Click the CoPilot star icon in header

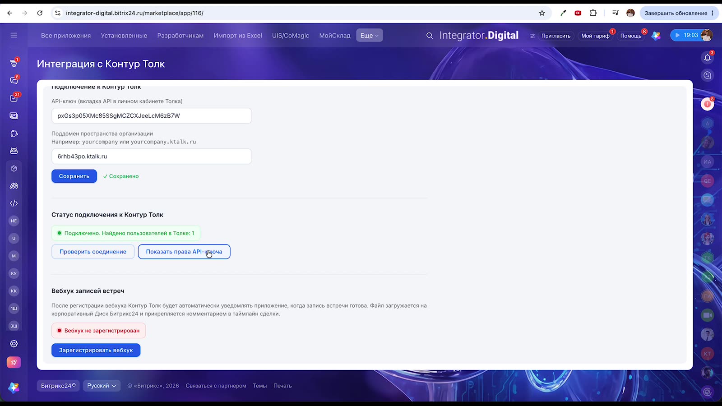656,36
